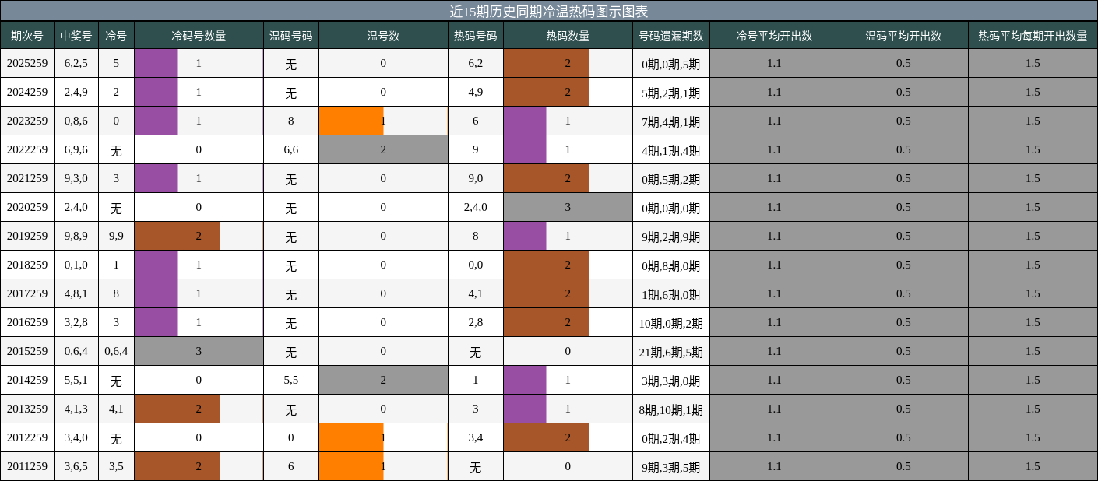Screen dimensions: 1098x481
Task: Click cold number 9,9 in row 2019259
Action: point(116,236)
